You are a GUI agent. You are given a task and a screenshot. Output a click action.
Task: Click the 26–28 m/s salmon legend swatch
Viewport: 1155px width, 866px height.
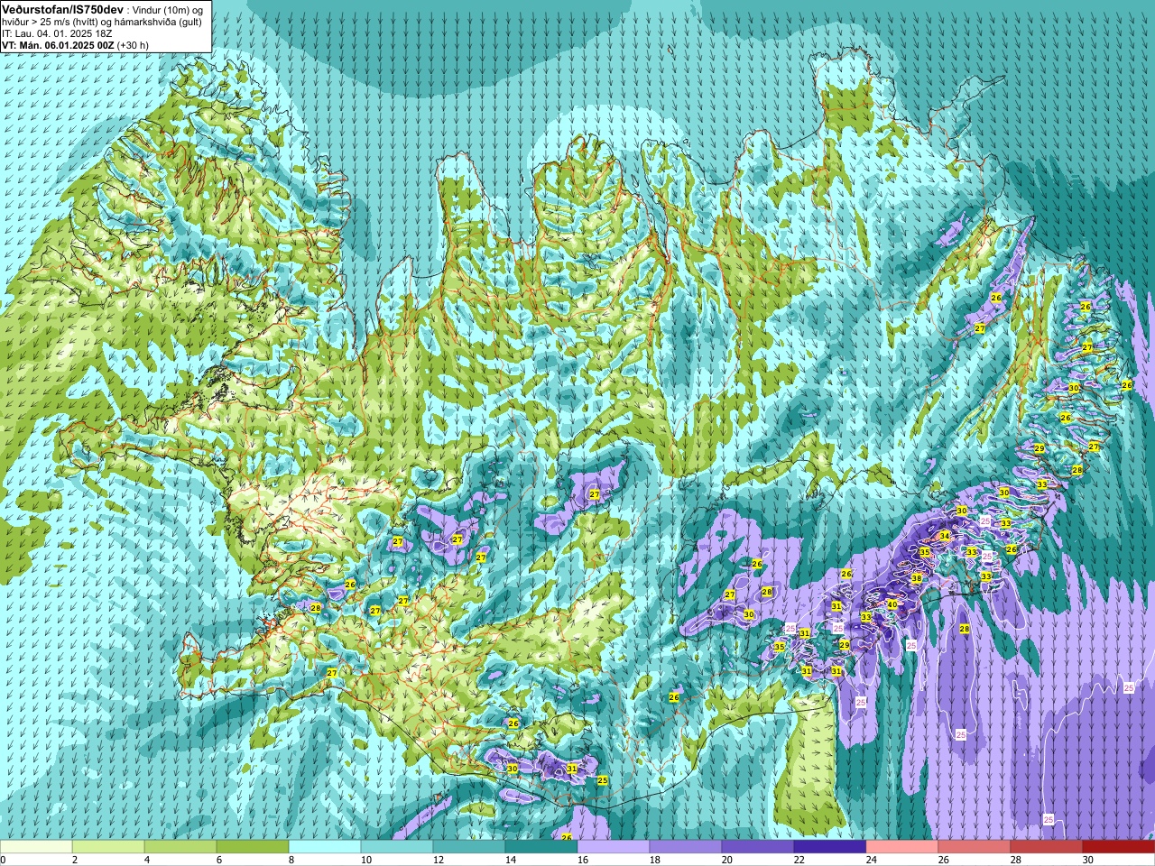(975, 848)
